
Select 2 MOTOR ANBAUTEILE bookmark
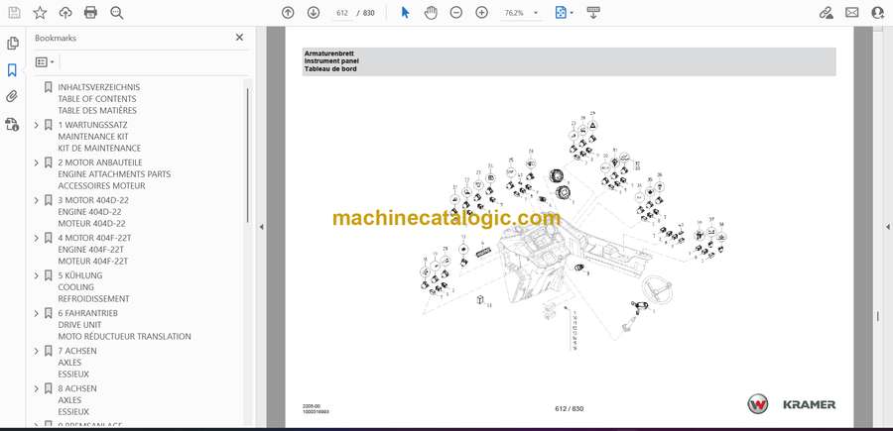click(x=114, y=174)
